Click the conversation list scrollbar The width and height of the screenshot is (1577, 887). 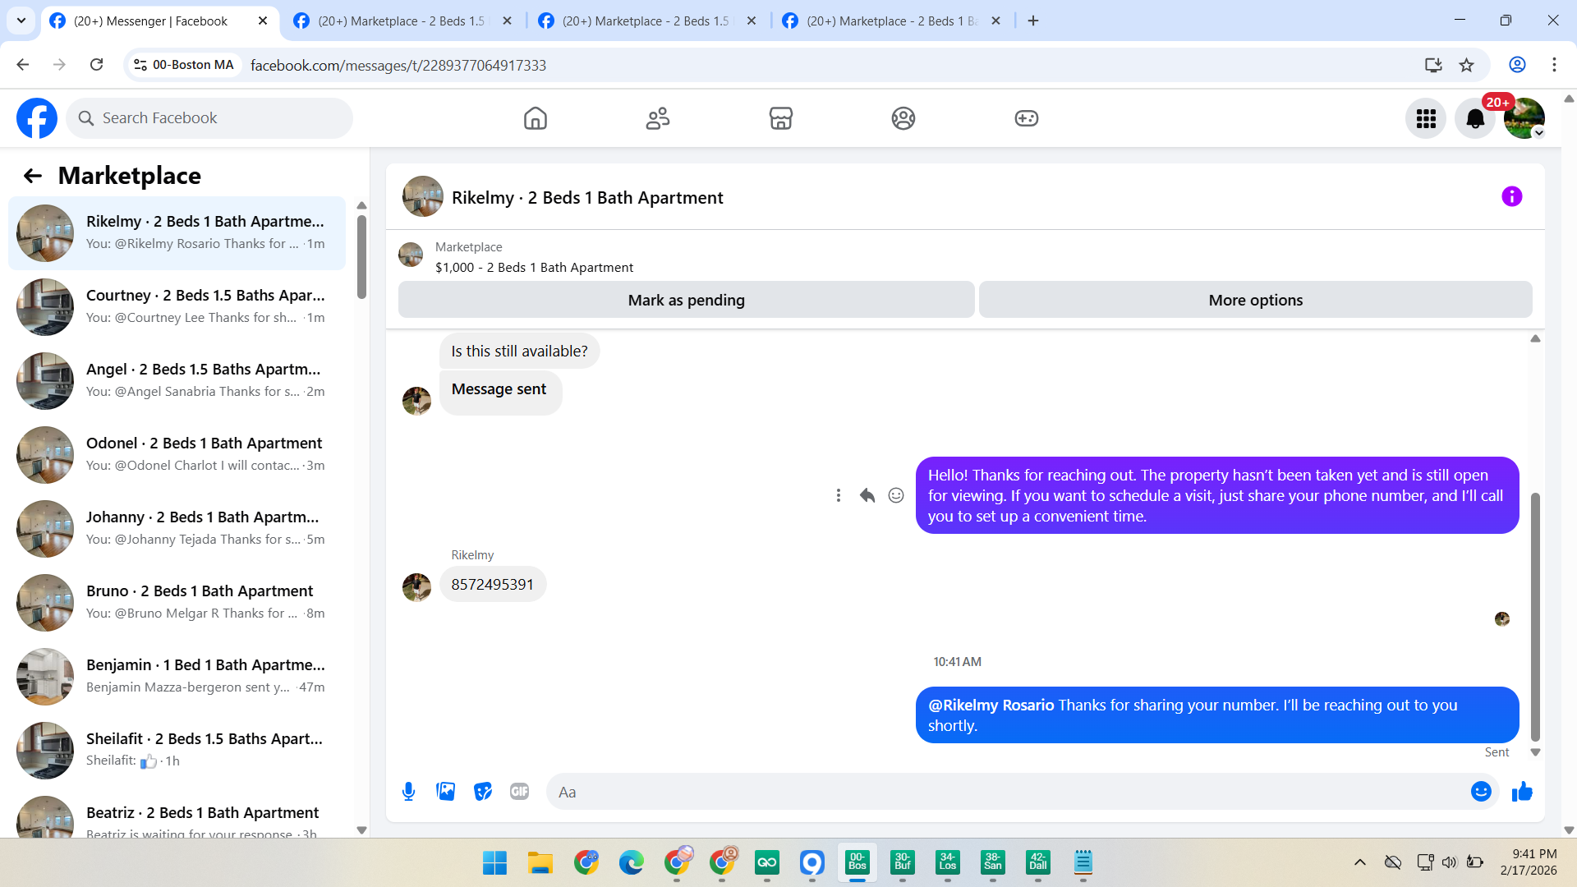(361, 259)
